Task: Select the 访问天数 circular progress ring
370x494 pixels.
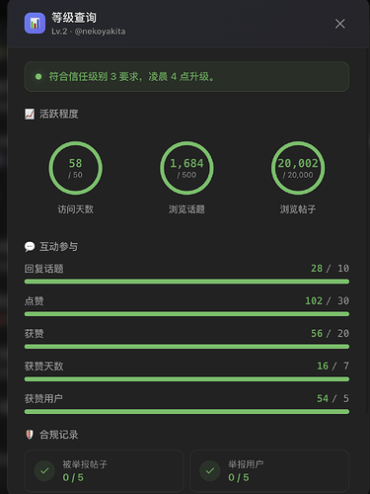Action: click(x=76, y=168)
